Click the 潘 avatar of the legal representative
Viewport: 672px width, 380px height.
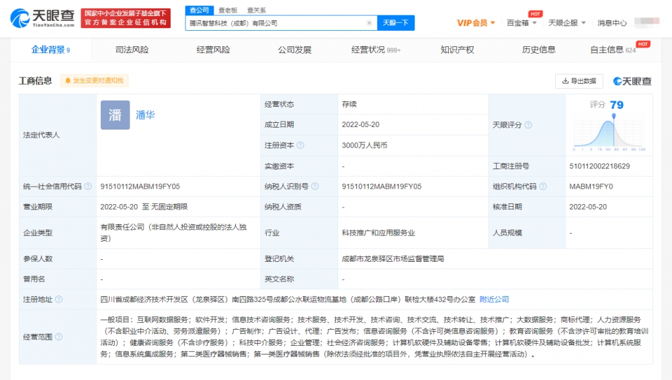116,115
